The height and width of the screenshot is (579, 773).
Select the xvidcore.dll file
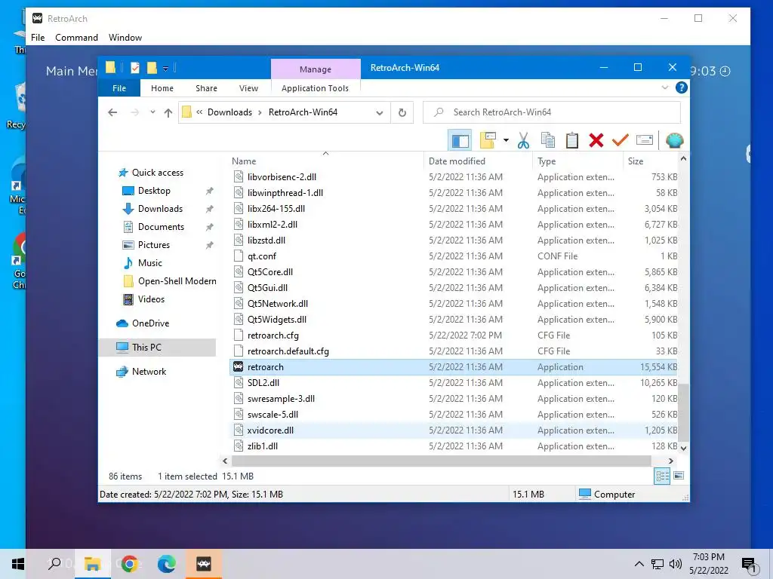(454, 430)
